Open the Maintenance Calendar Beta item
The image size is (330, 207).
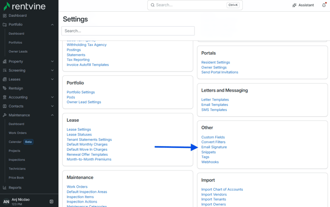point(21,142)
